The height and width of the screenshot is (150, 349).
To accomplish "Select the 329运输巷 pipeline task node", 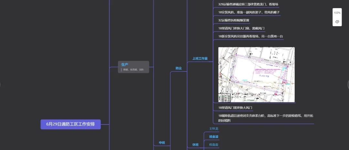I will point(248,4).
